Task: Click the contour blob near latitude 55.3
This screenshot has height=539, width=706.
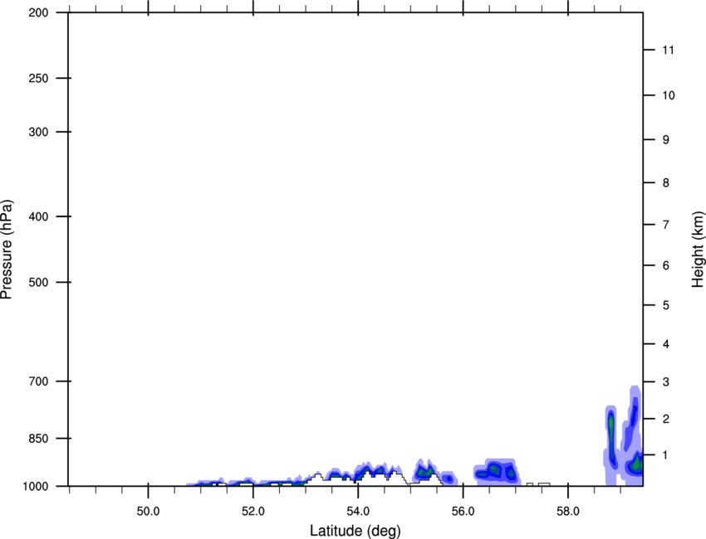Action: (x=424, y=471)
